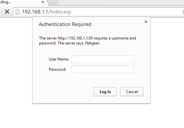
Task: Open a new tab
Action: (x=54, y=2)
